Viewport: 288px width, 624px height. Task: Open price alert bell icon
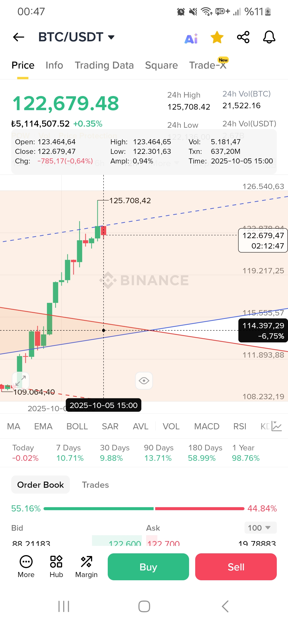(x=269, y=37)
